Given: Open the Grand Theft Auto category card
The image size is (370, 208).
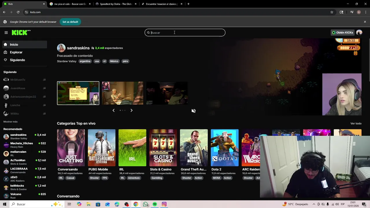Looking at the screenshot, I should click(x=194, y=148).
